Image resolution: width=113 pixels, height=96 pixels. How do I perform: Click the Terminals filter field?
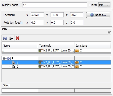(56, 90)
